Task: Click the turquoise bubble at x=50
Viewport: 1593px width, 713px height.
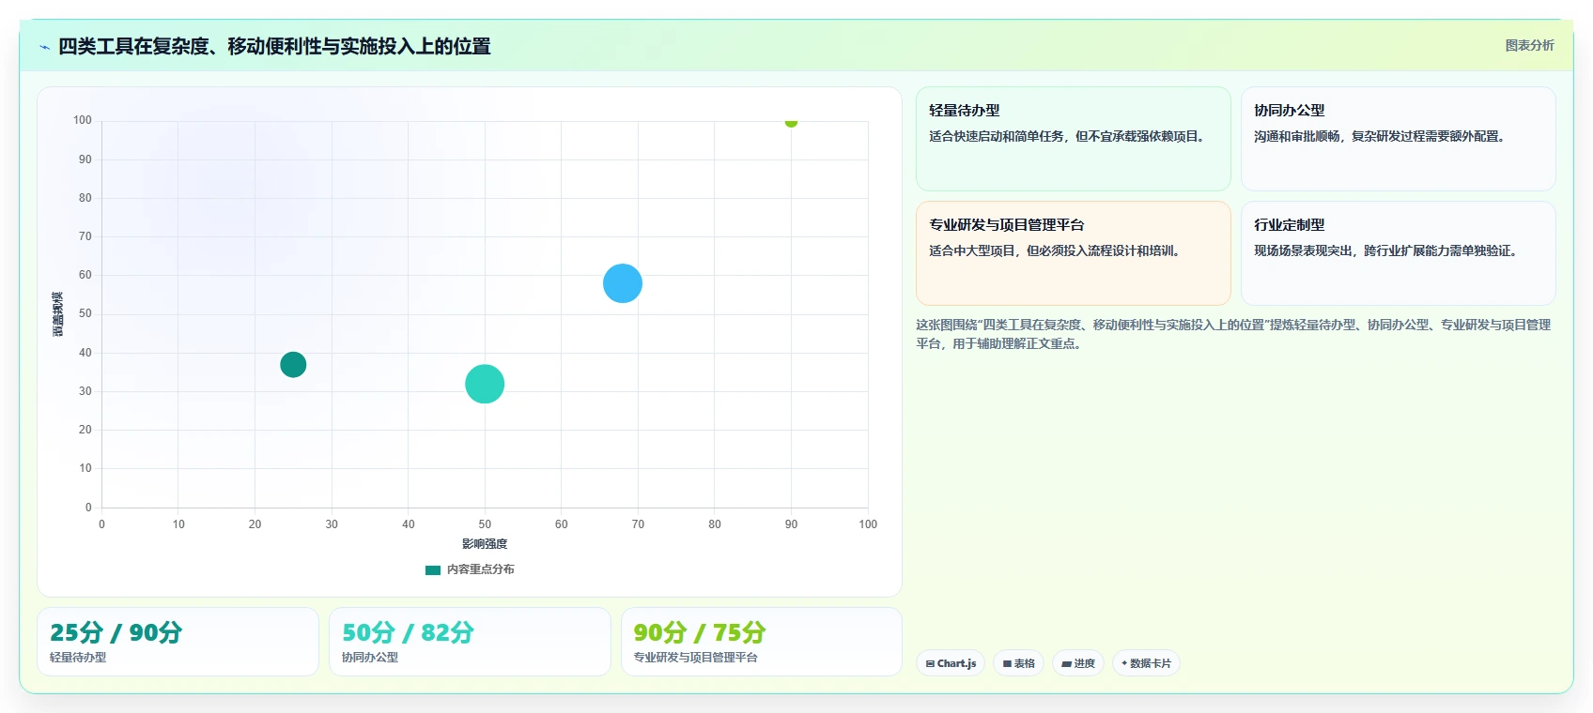Action: click(485, 384)
